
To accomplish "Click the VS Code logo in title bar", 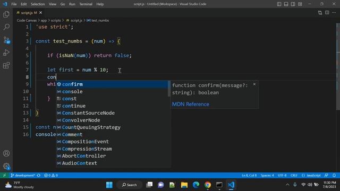I will pos(5,4).
